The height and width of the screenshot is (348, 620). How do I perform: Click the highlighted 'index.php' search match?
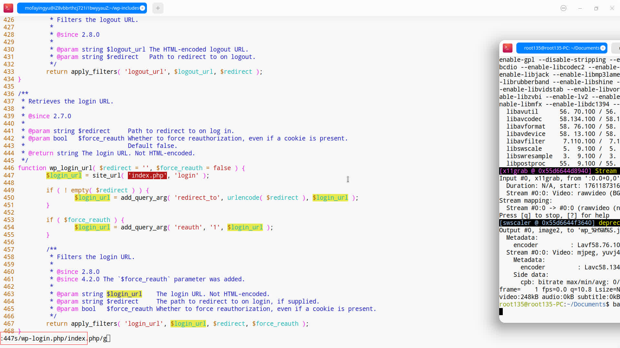148,176
